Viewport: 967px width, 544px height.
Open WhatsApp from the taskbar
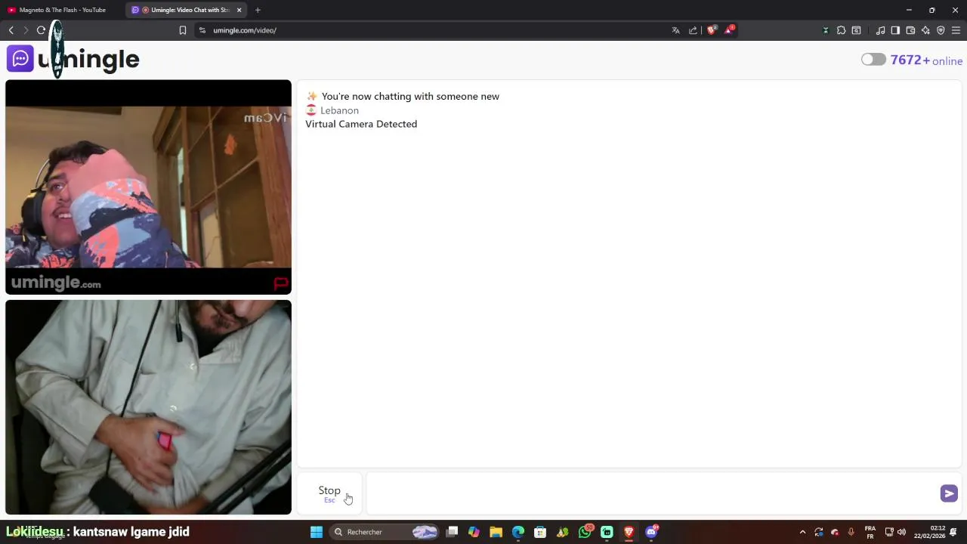click(x=585, y=532)
